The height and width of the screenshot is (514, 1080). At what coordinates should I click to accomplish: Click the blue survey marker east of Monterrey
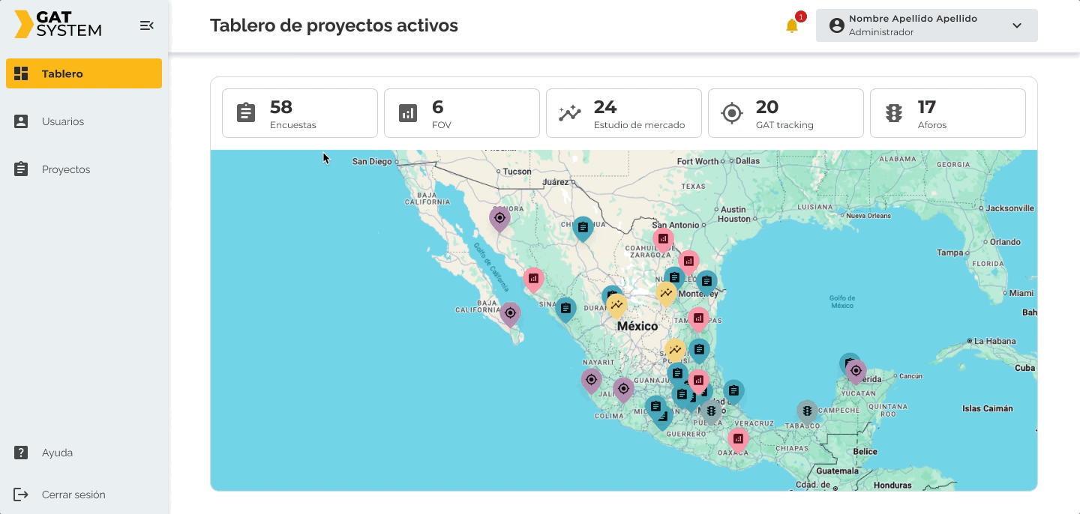[706, 282]
